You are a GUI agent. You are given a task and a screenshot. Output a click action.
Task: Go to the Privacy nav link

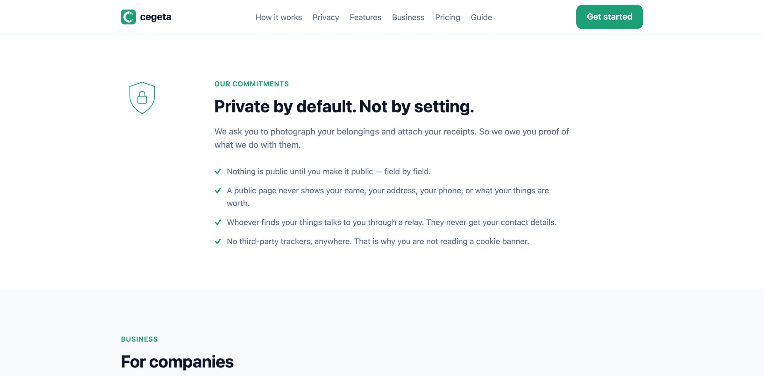pyautogui.click(x=326, y=17)
